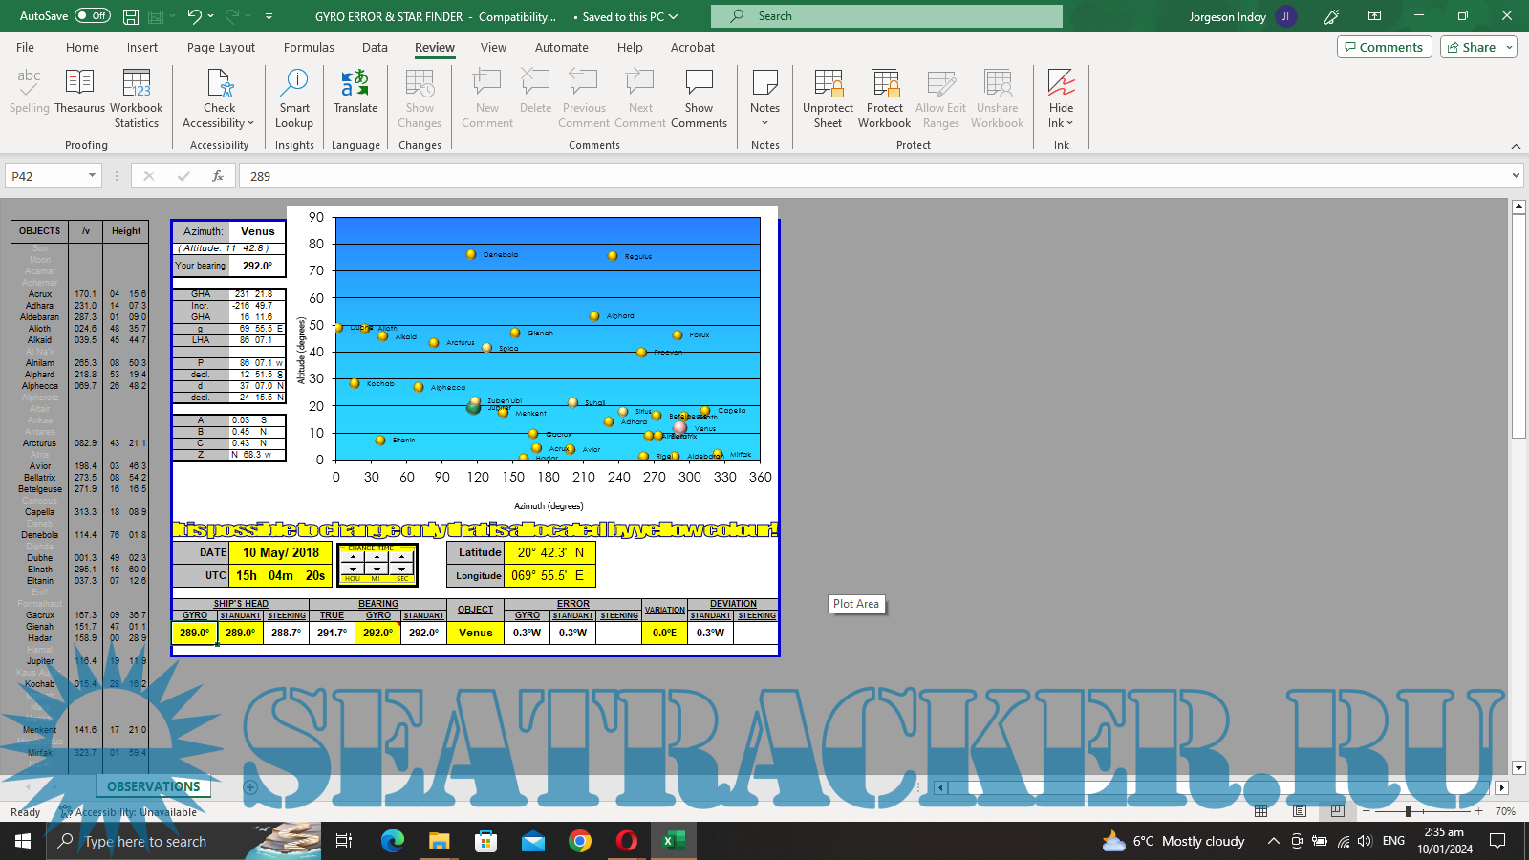Open the Name Box dropdown
This screenshot has height=860, width=1529.
coord(92,176)
